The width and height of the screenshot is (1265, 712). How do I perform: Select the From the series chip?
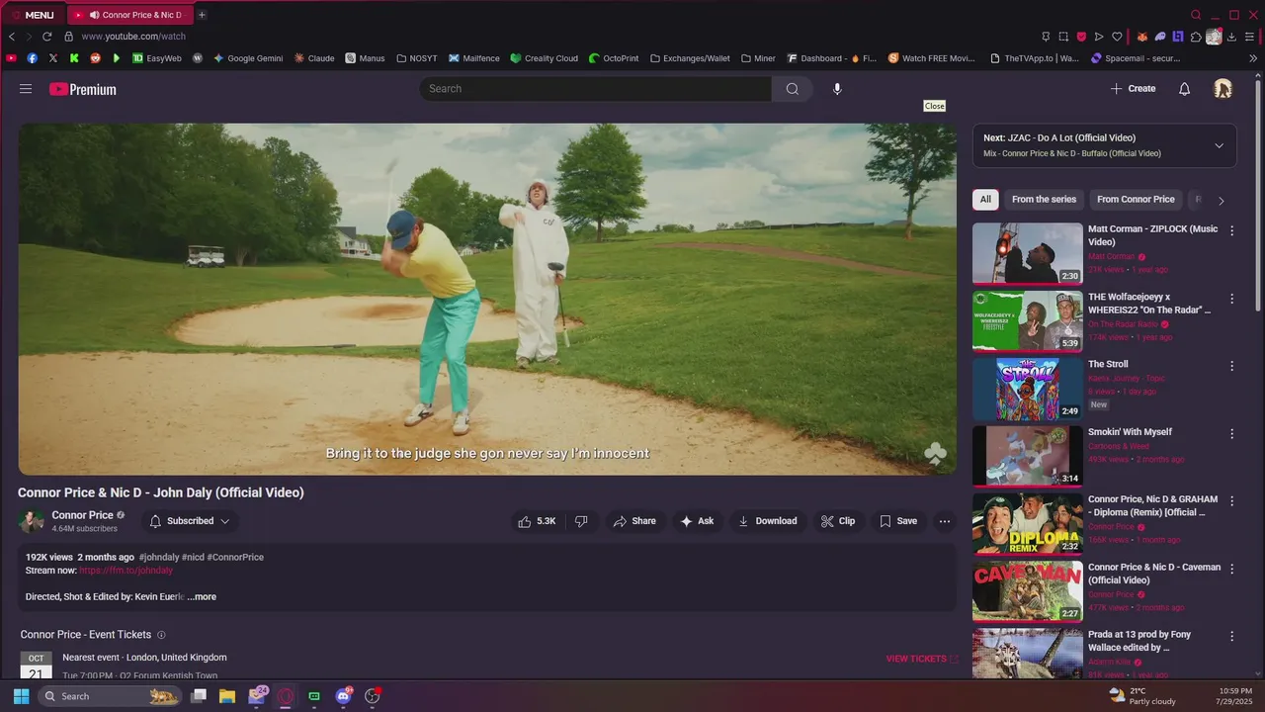tap(1044, 200)
